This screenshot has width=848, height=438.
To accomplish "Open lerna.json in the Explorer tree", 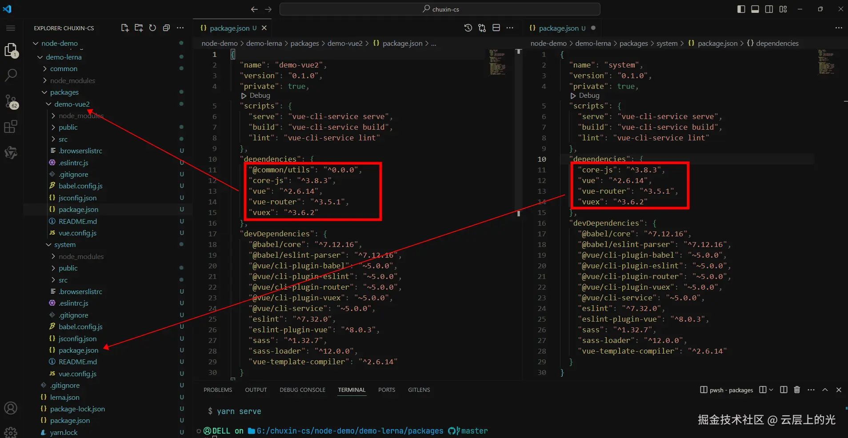I will 65,397.
